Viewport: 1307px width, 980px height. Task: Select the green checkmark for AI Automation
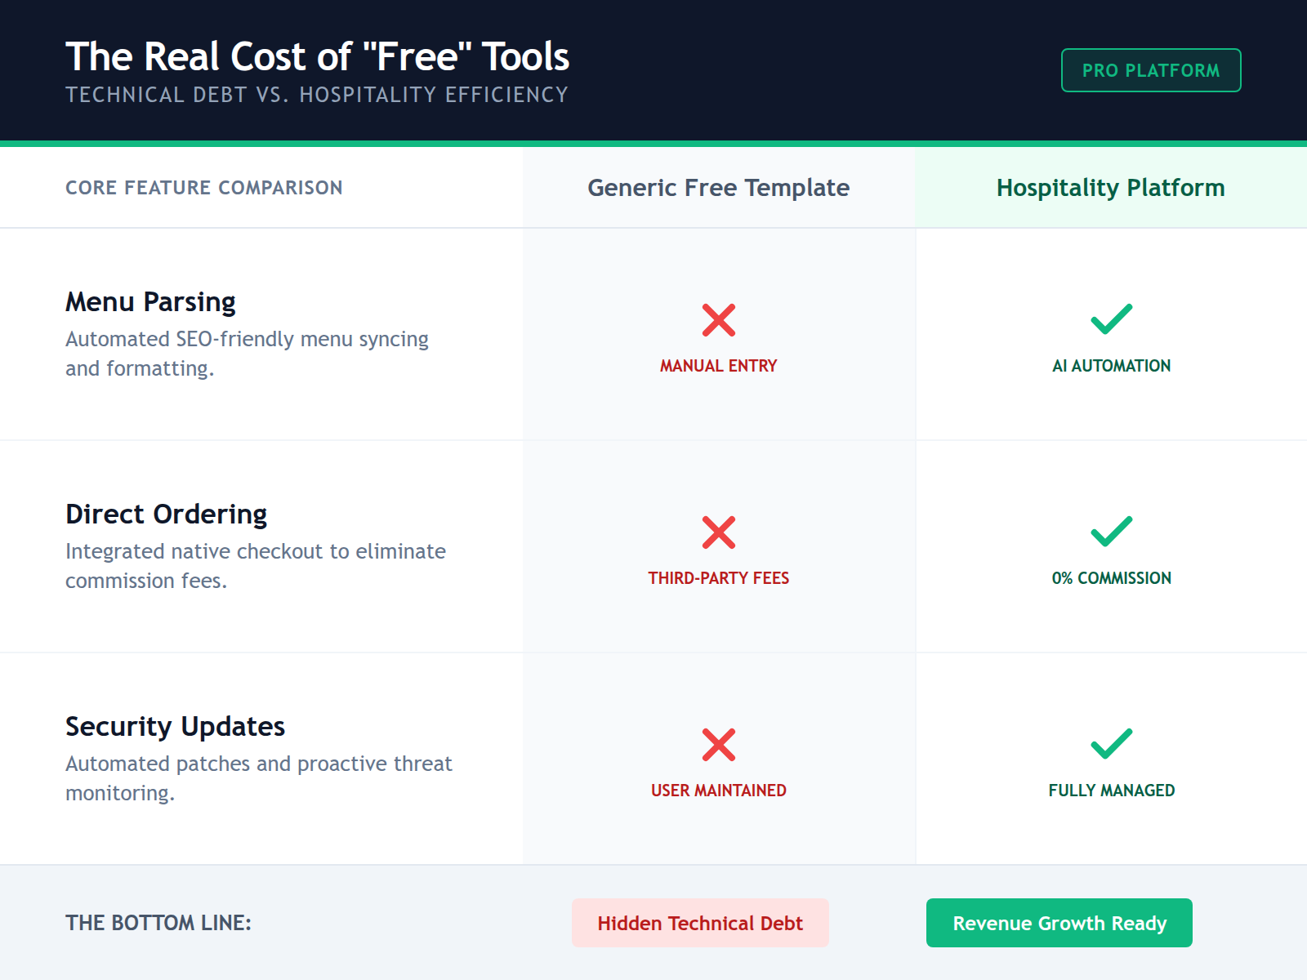(1112, 320)
